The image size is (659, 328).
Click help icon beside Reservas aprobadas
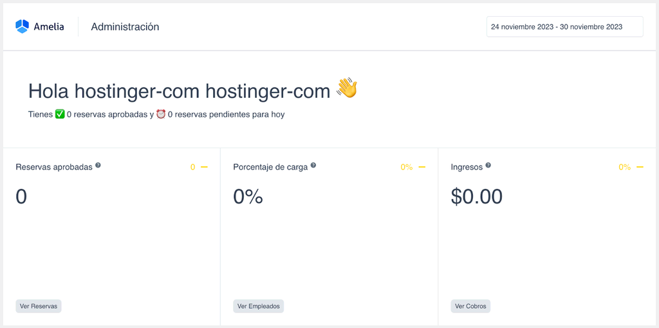(98, 166)
